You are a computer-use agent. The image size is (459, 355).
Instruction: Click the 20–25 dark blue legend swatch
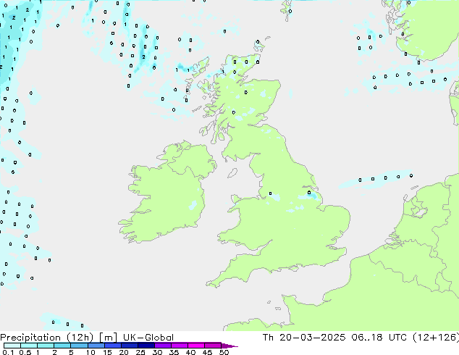tap(130, 346)
